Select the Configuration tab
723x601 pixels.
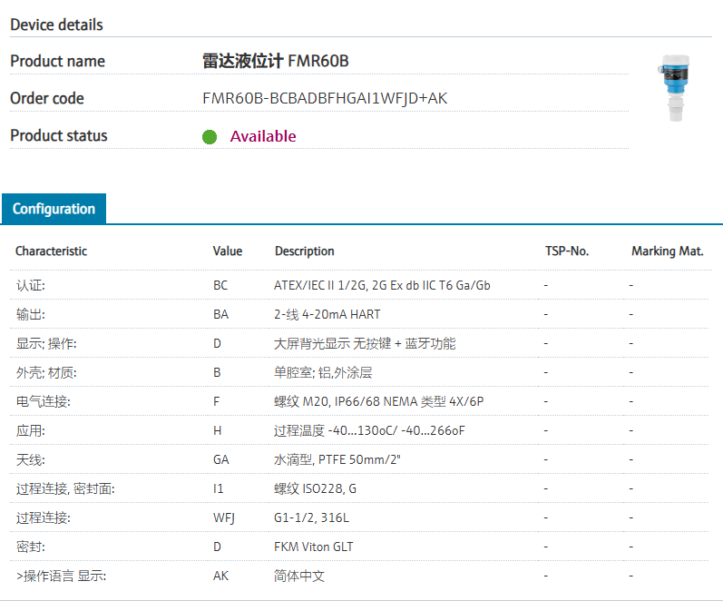pyautogui.click(x=54, y=209)
